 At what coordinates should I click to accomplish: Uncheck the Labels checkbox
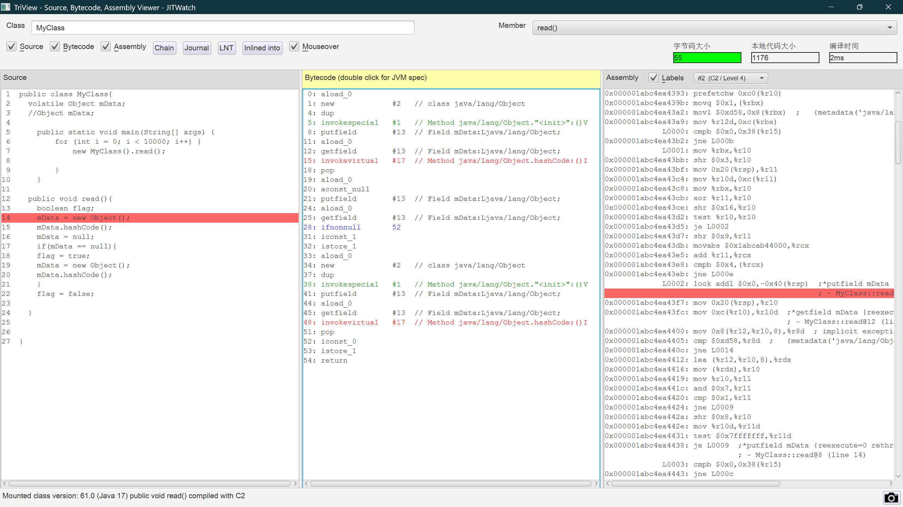point(654,78)
